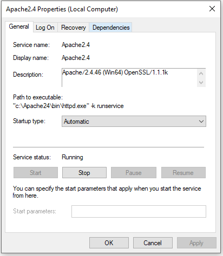Stop the Apache2.4 service

(84, 173)
